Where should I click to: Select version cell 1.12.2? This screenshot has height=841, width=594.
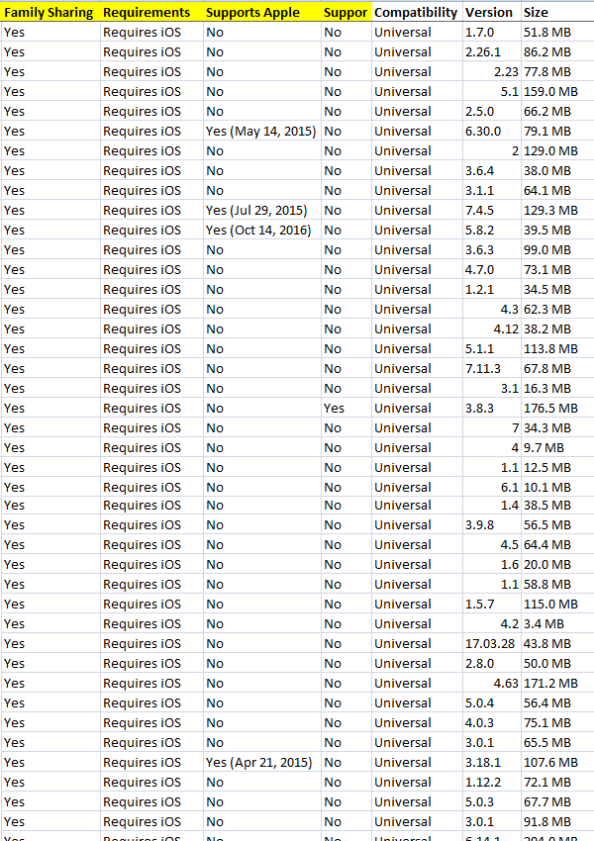(x=491, y=782)
